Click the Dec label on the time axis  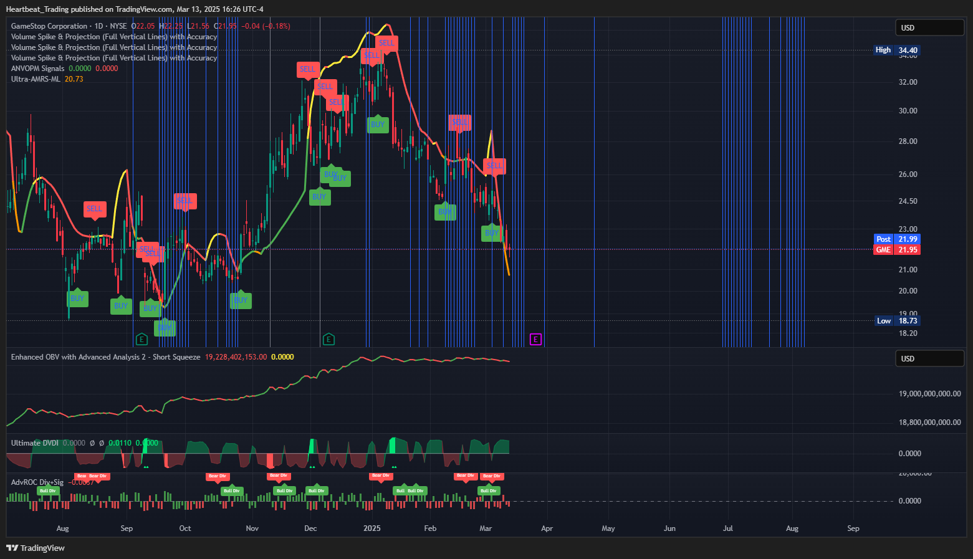tap(310, 528)
